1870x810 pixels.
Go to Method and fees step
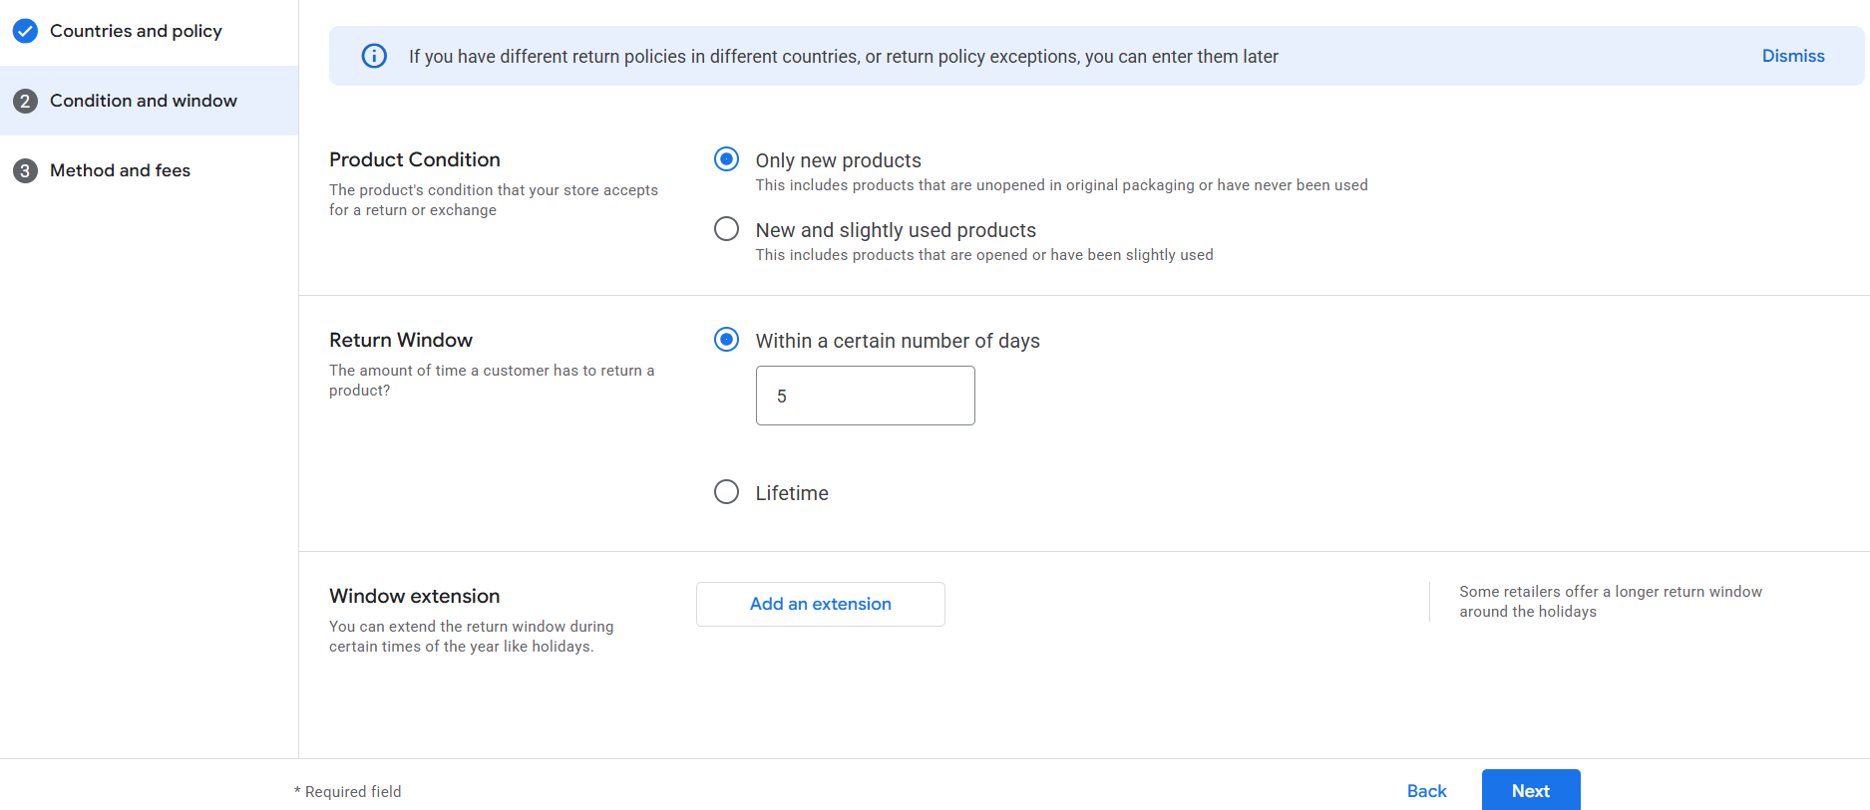pyautogui.click(x=149, y=170)
